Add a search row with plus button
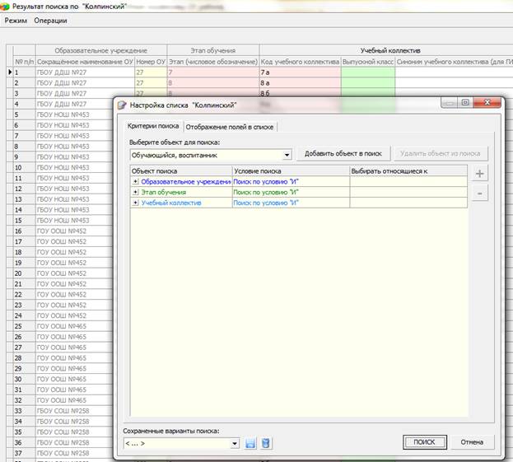The image size is (513, 462). coord(479,174)
